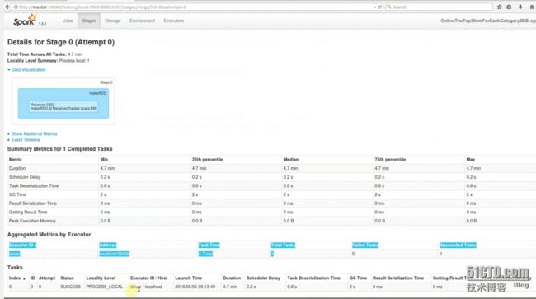Click the Details for Stage 0 heading
The image size is (536, 299).
click(x=61, y=42)
